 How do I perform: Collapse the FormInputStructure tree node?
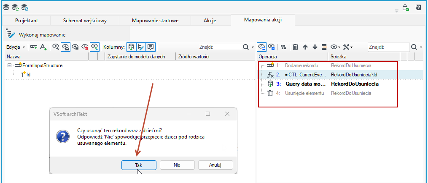pyautogui.click(x=10, y=65)
